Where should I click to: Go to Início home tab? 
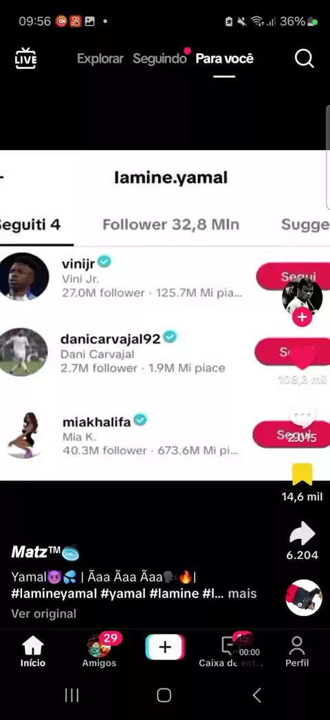(x=33, y=652)
